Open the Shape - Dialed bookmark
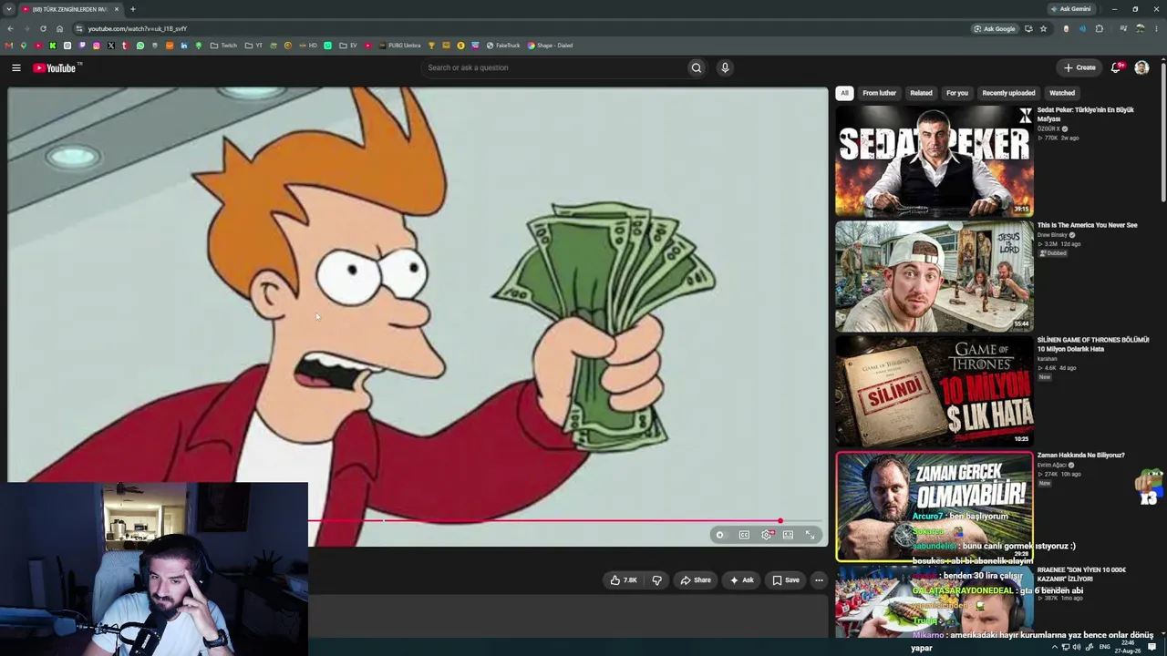This screenshot has height=656, width=1167. click(550, 46)
